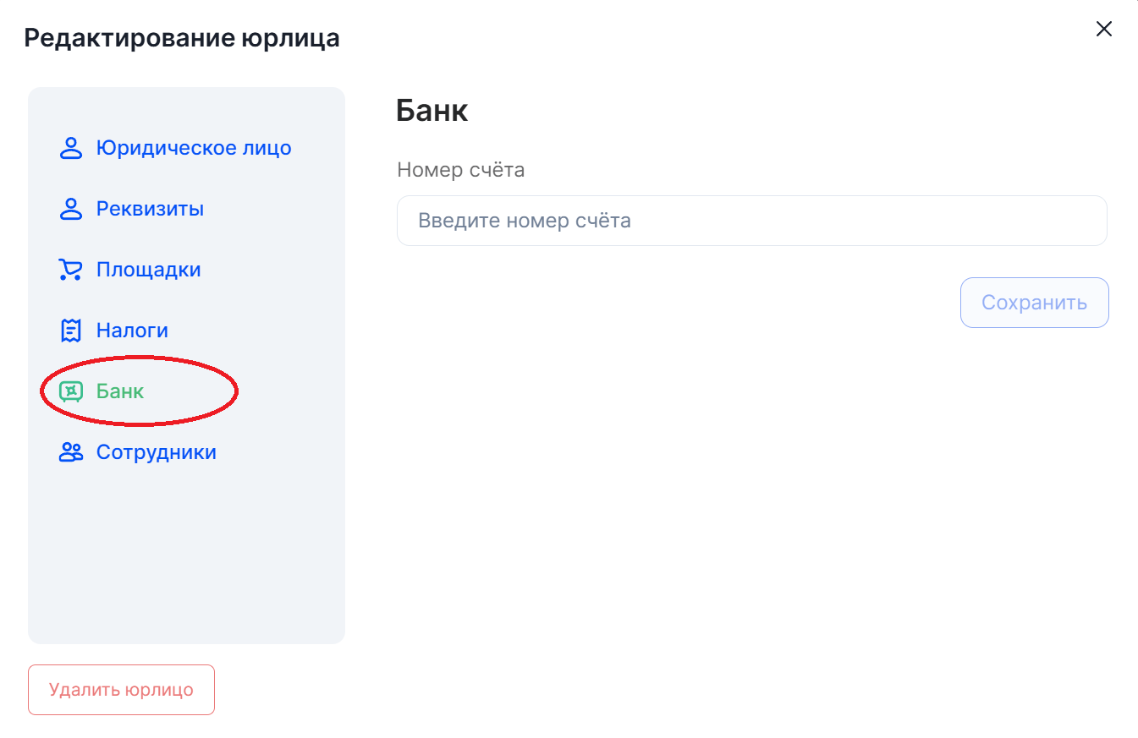Click the person icon next to Реквизиты
This screenshot has height=738, width=1138.
pos(71,210)
